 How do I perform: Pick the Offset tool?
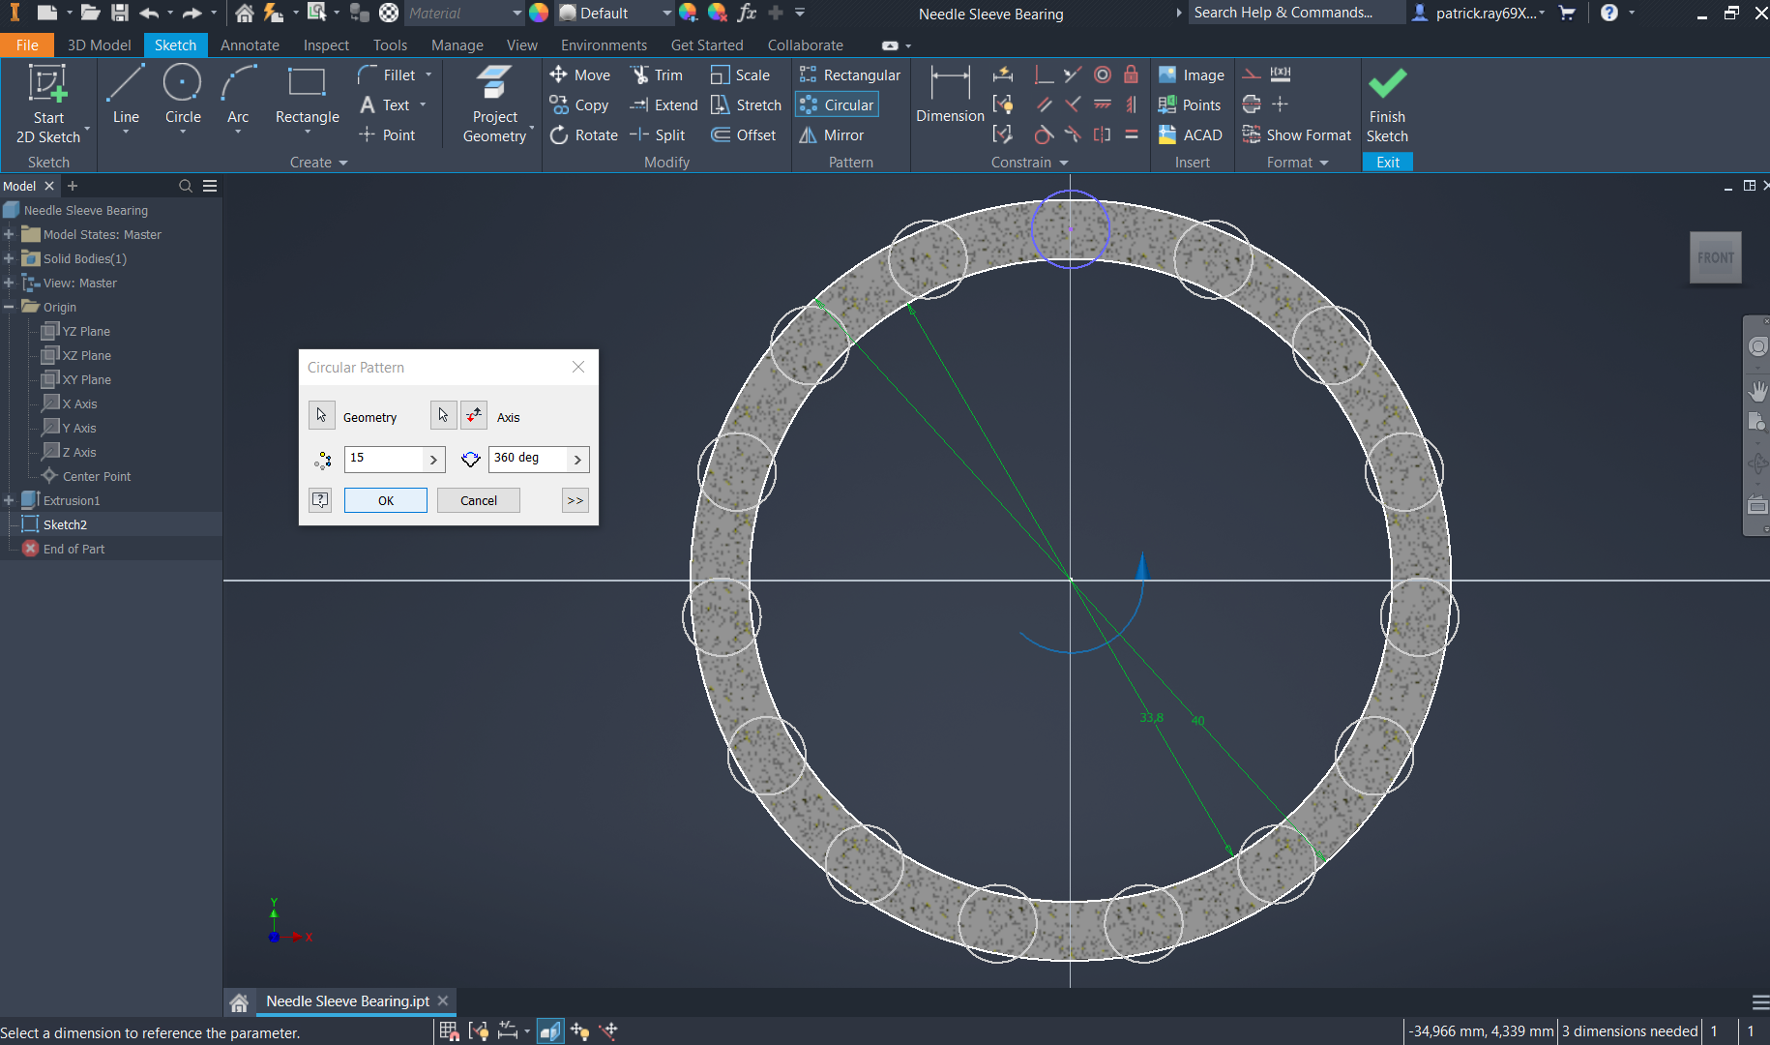[x=744, y=135]
